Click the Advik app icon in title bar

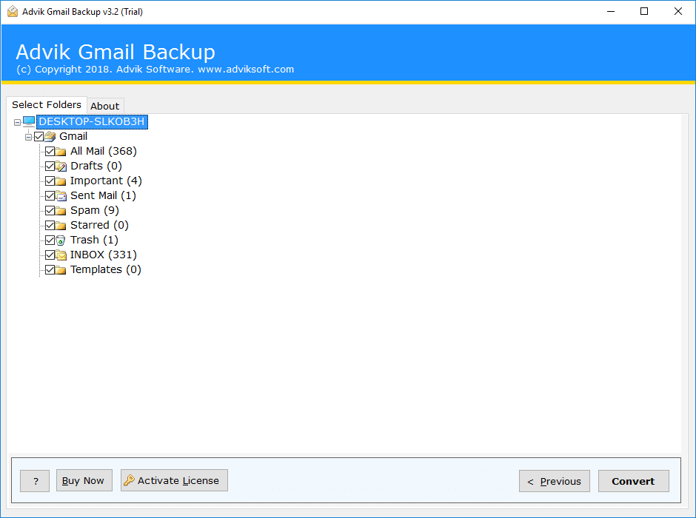[x=11, y=11]
